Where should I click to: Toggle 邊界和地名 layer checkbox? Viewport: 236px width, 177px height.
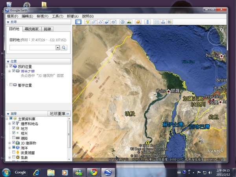point(14,123)
